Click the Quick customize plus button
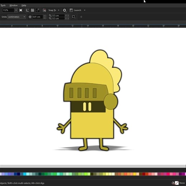This screenshot has width=186, height=186. (81, 17)
